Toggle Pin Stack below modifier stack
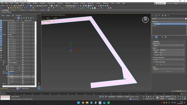Image resolution: width=187 pixels, height=105 pixels. 153,37
